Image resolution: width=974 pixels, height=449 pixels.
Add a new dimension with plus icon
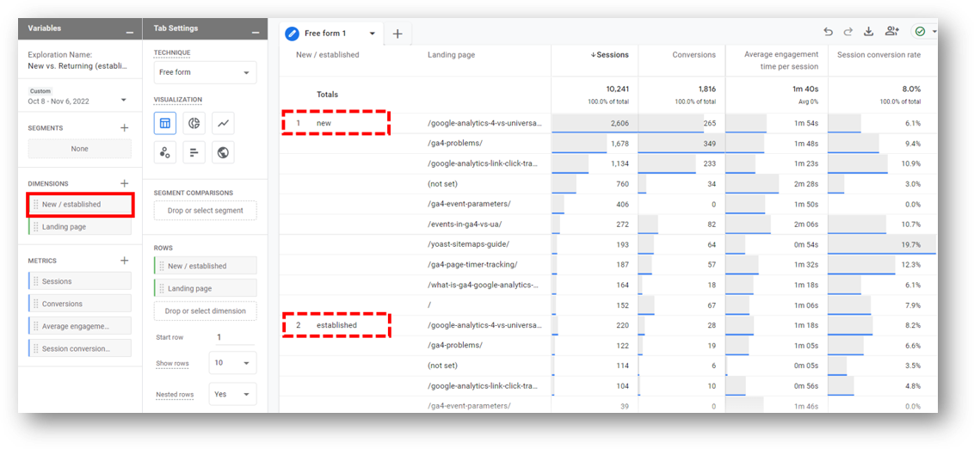point(124,184)
